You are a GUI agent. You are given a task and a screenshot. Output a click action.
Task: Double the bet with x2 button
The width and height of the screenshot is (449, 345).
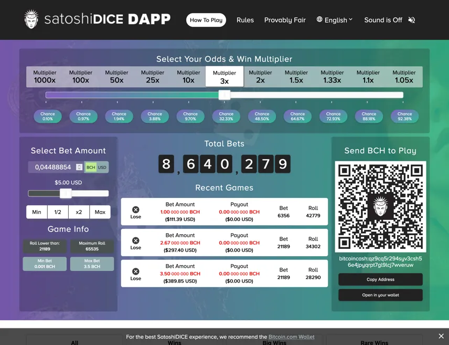point(79,212)
